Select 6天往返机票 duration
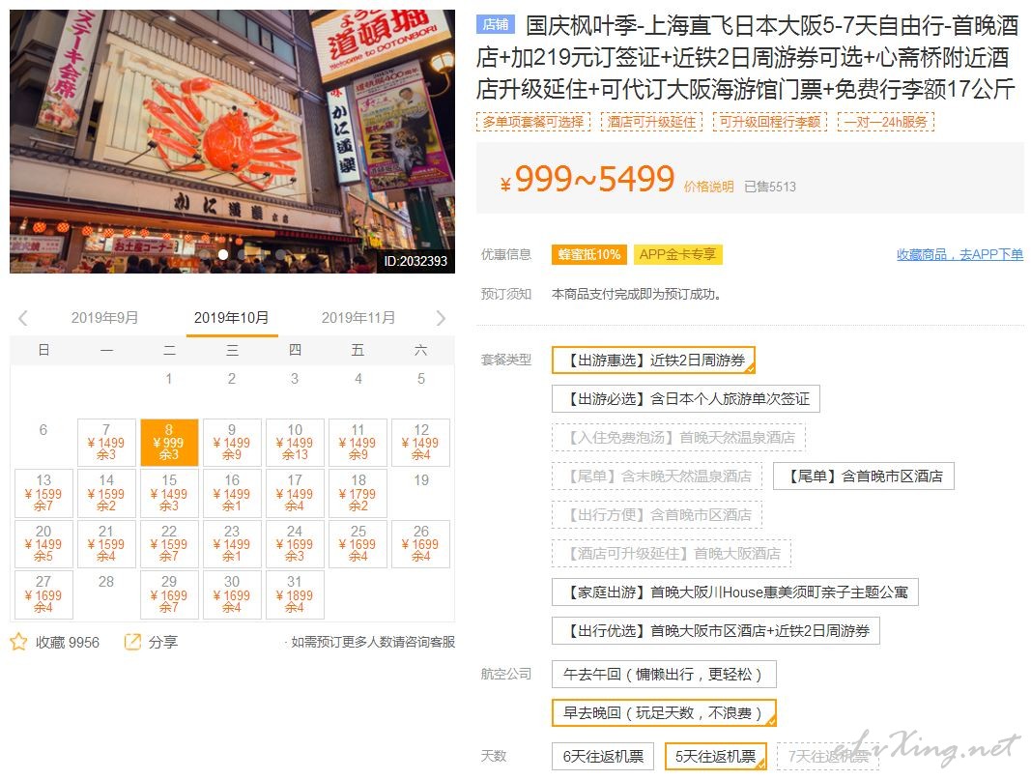 (x=603, y=757)
